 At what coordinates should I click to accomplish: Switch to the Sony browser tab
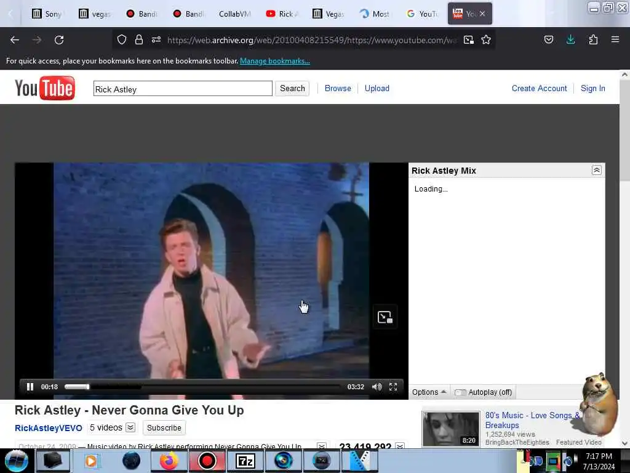click(47, 14)
